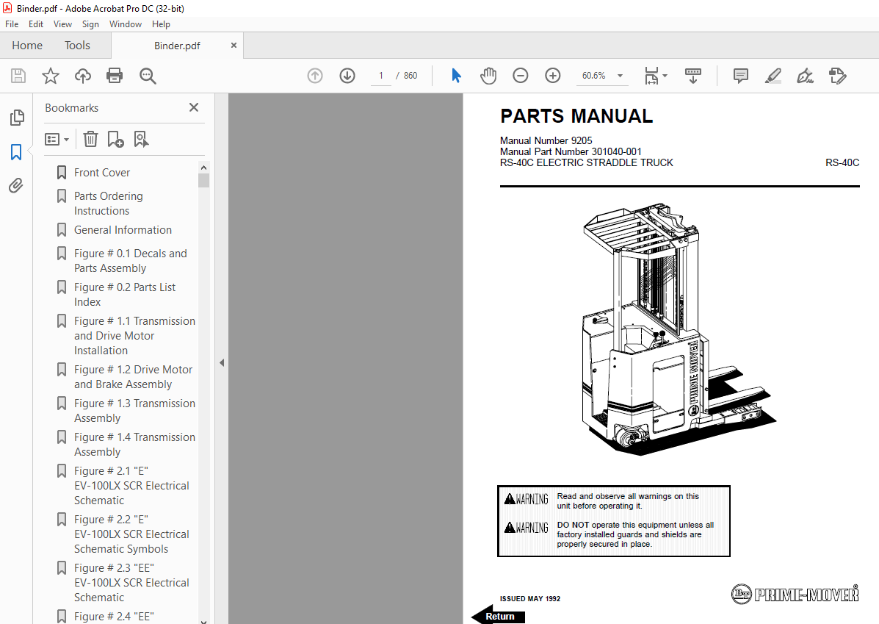879x624 pixels.
Task: Go to next page arrow
Action: pyautogui.click(x=347, y=75)
